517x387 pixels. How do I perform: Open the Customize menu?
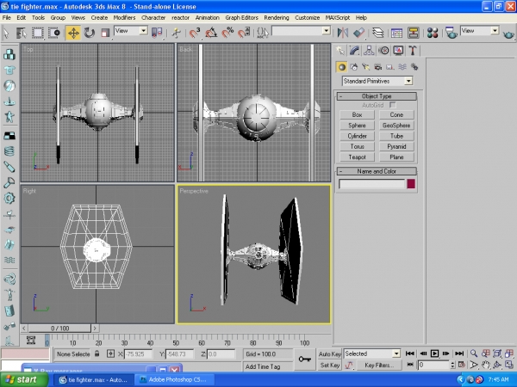point(307,18)
